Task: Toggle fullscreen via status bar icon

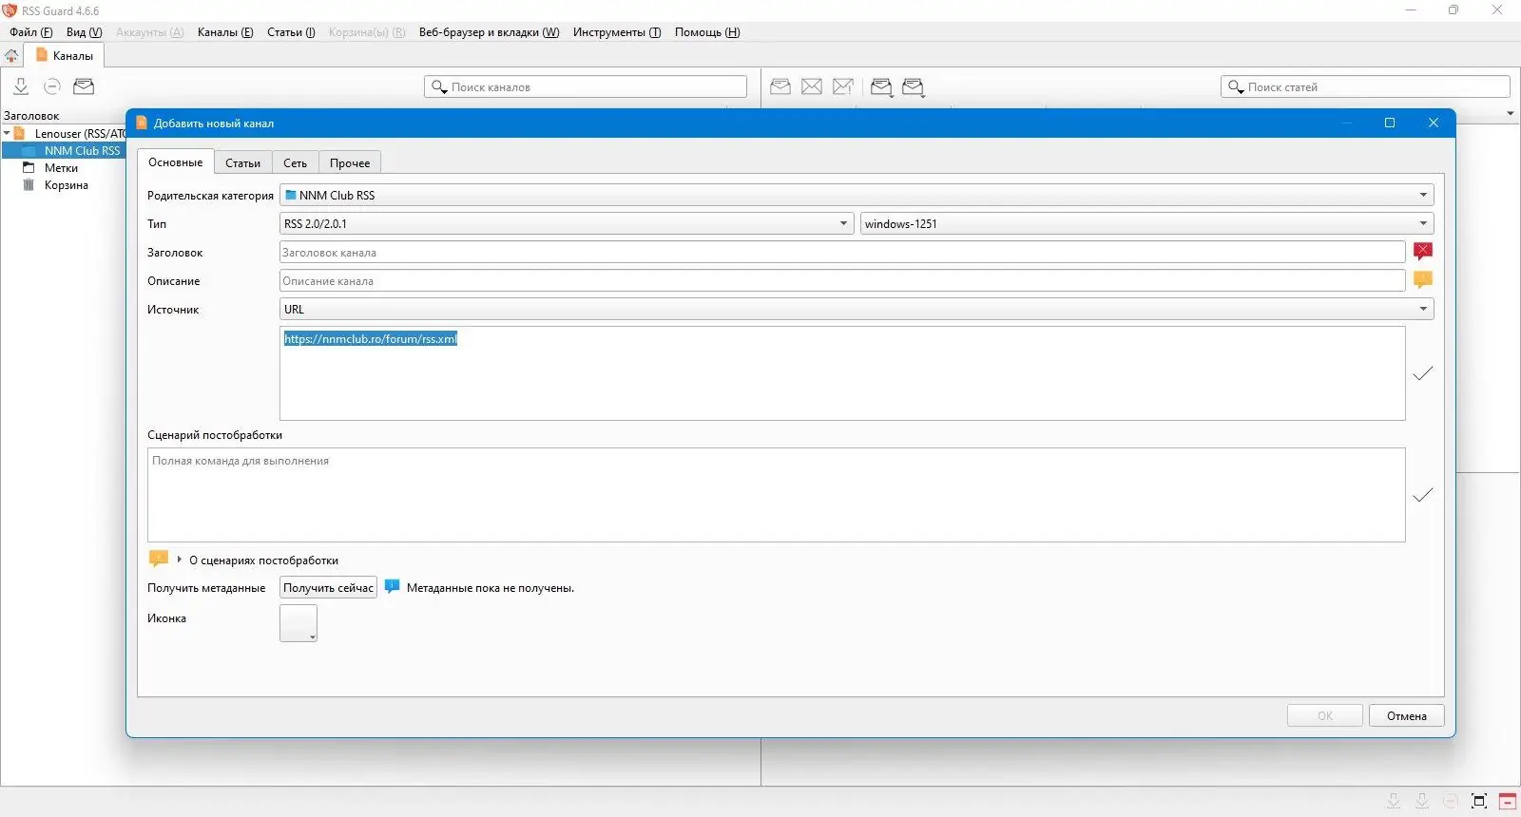Action: point(1479,801)
